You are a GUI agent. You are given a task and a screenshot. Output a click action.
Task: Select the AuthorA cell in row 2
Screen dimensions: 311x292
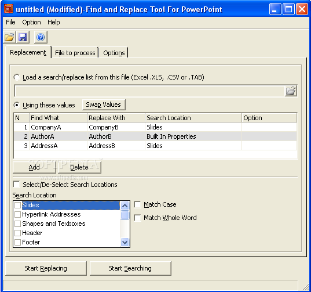58,136
